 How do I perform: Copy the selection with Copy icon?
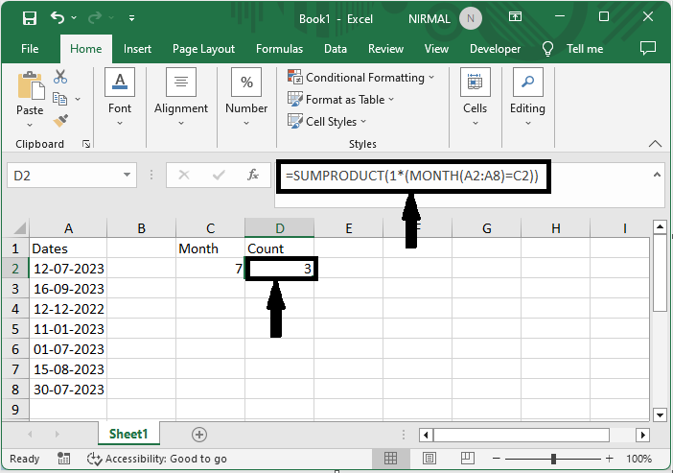tap(59, 99)
